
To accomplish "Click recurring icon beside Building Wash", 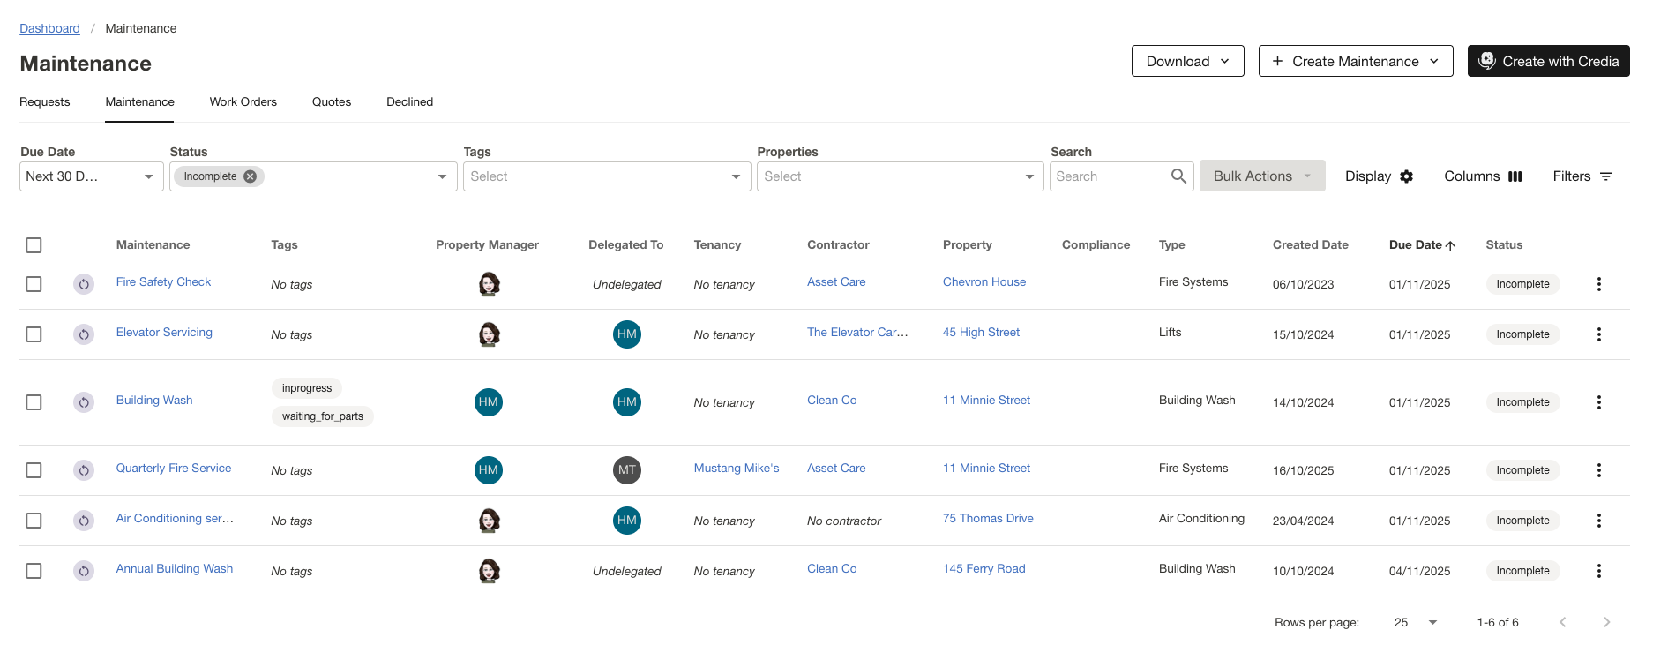I will click(84, 402).
